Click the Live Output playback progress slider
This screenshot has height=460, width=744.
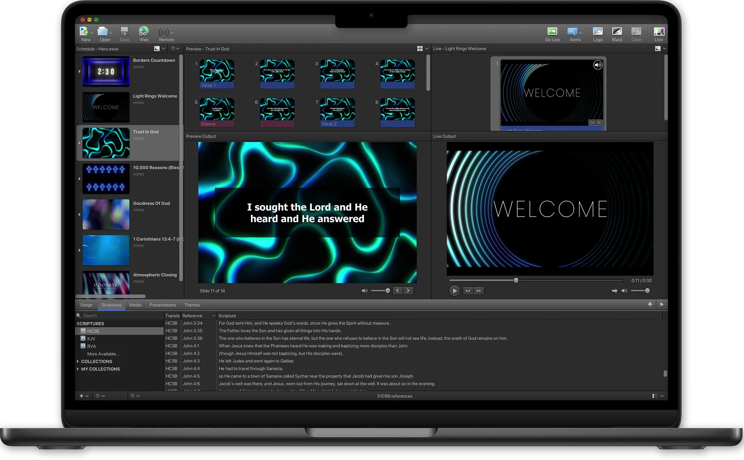tap(536, 281)
